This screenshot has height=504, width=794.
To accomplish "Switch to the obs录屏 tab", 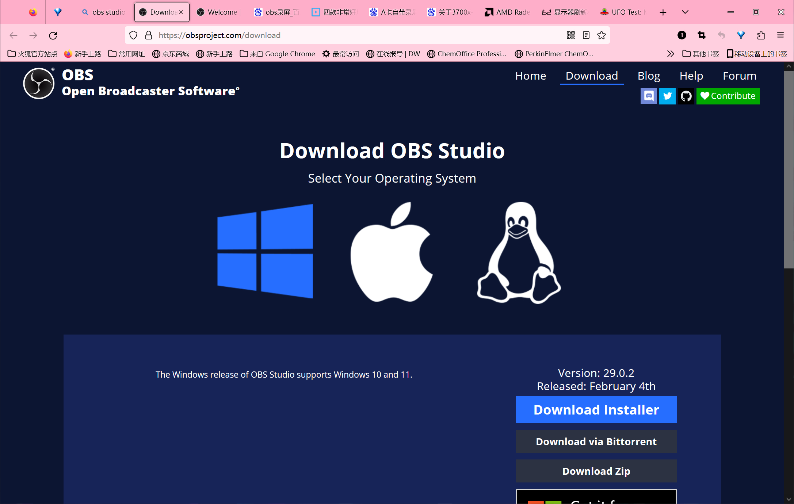I will tap(278, 12).
